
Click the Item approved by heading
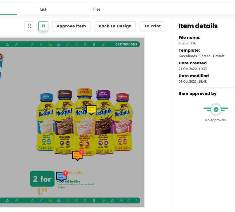tap(198, 94)
